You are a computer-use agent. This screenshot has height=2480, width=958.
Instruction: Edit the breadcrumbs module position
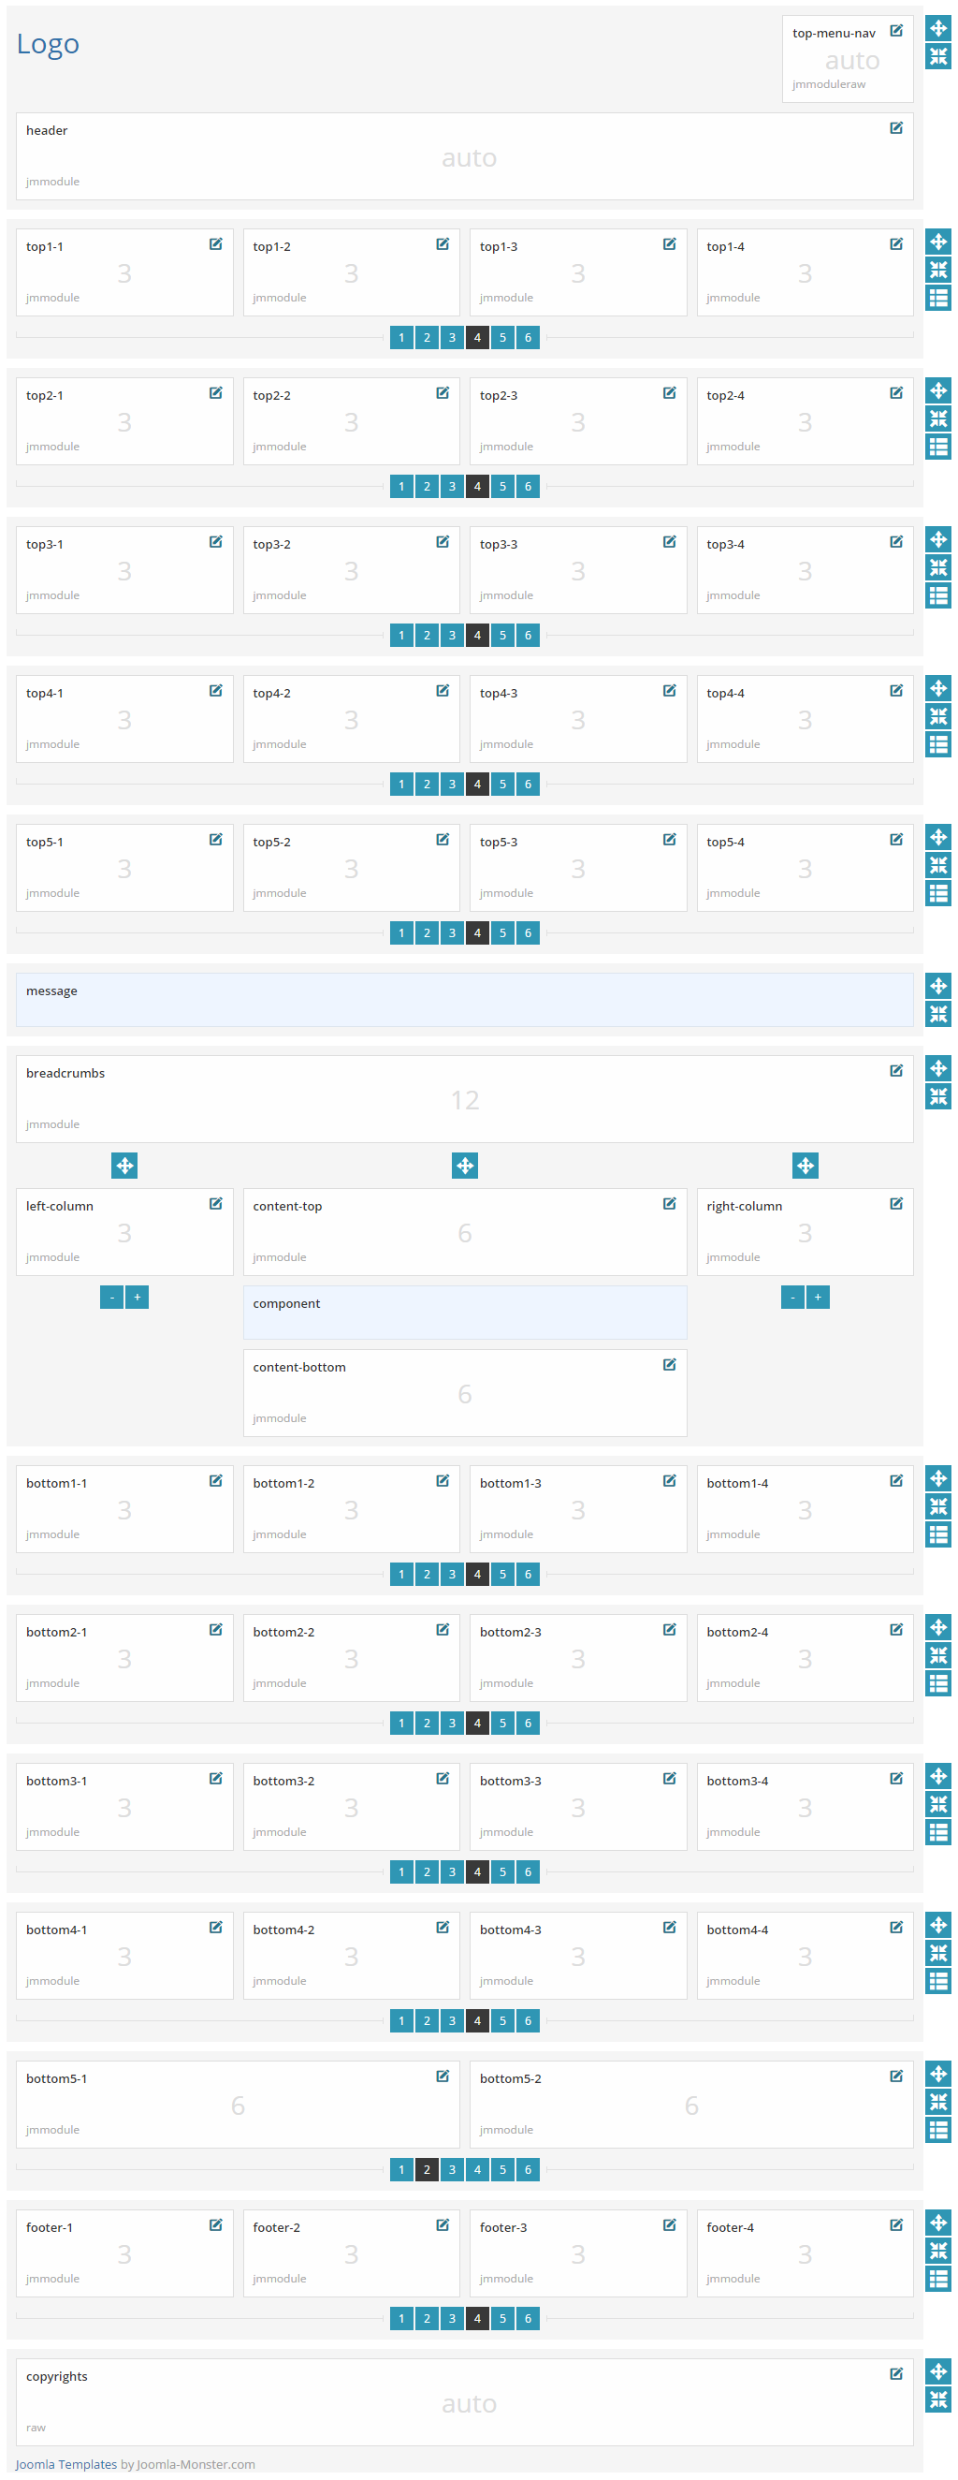point(895,1071)
